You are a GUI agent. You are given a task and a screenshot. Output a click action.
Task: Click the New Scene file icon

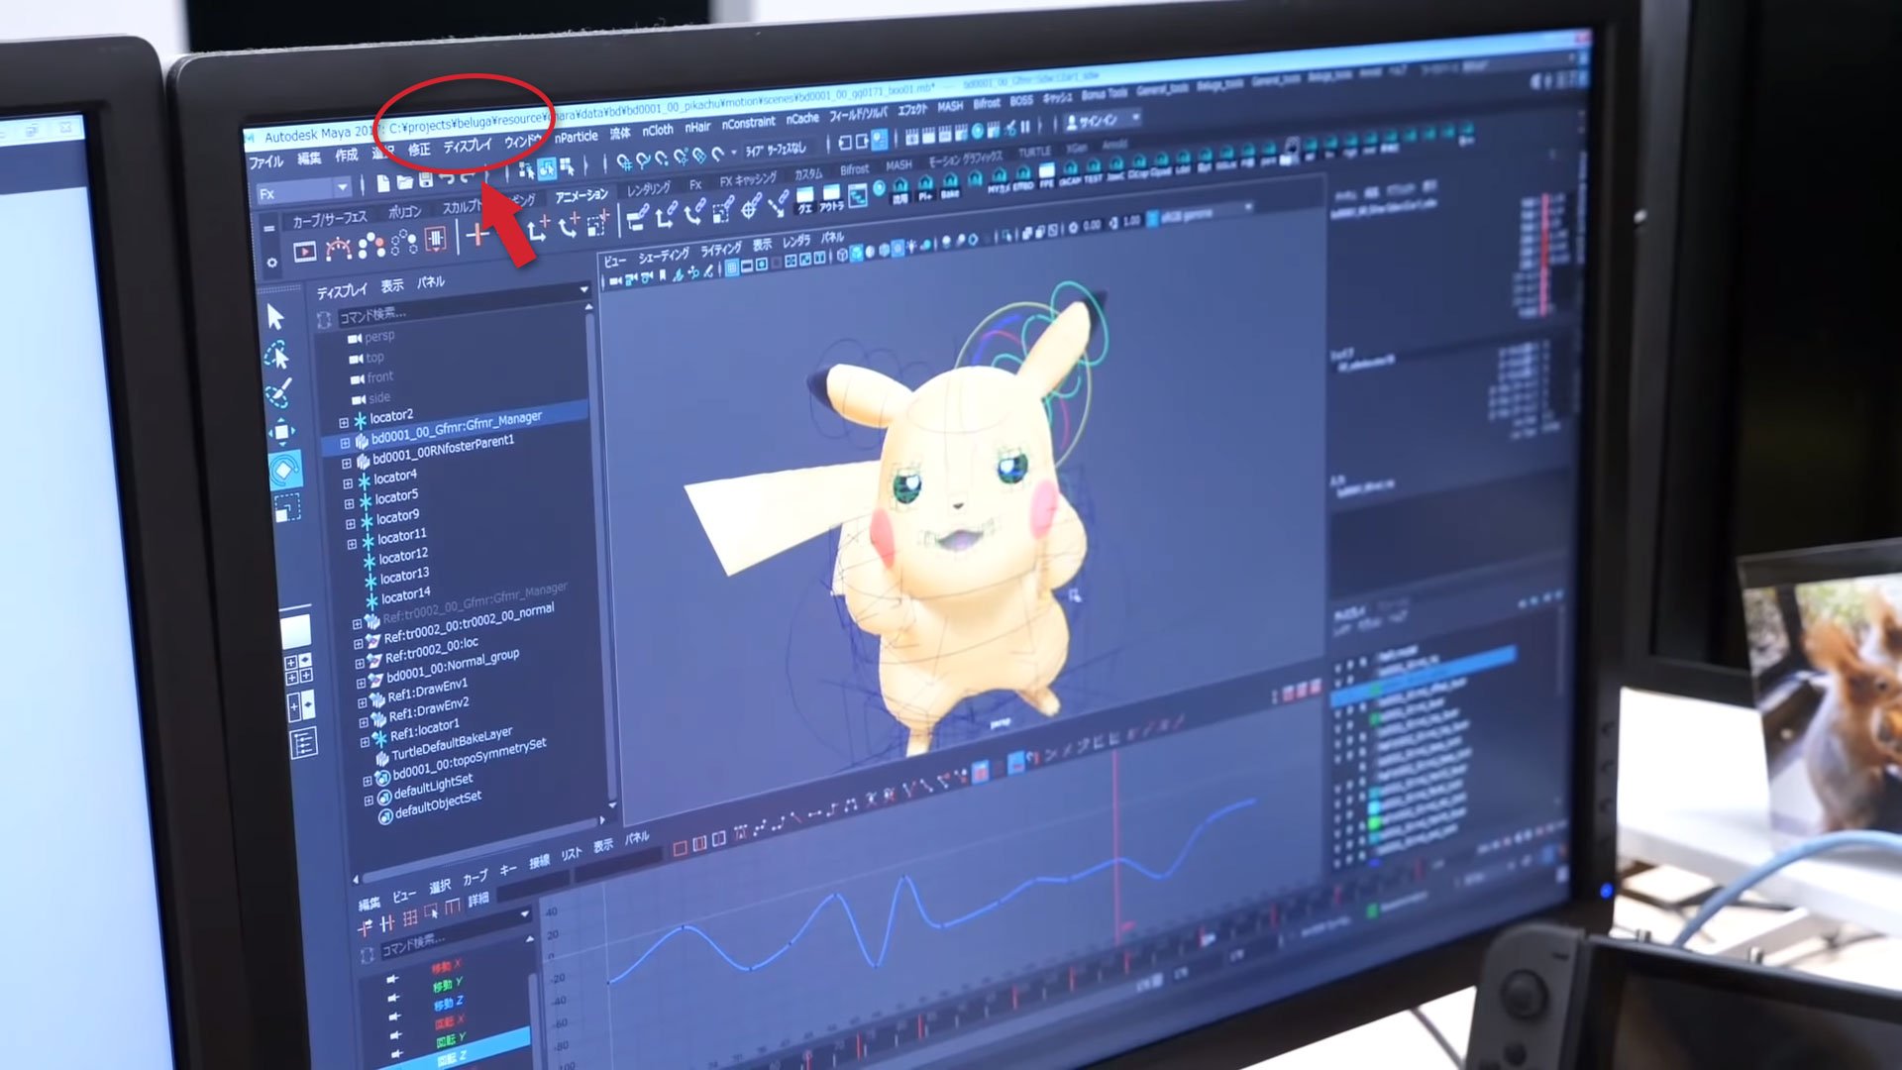click(382, 184)
